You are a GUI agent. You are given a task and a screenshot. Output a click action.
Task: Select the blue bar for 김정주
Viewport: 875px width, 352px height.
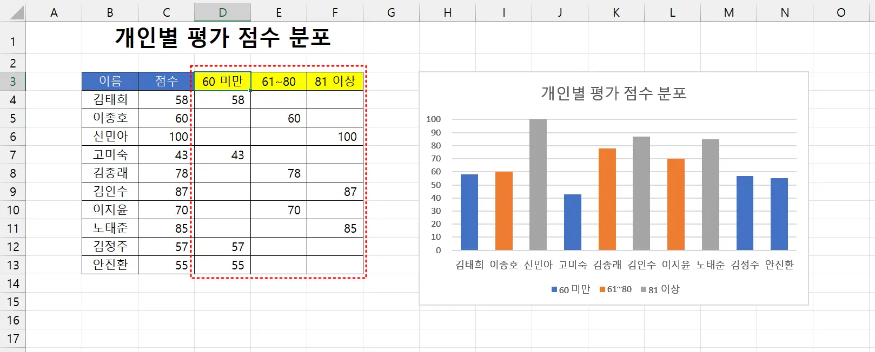[x=745, y=213]
